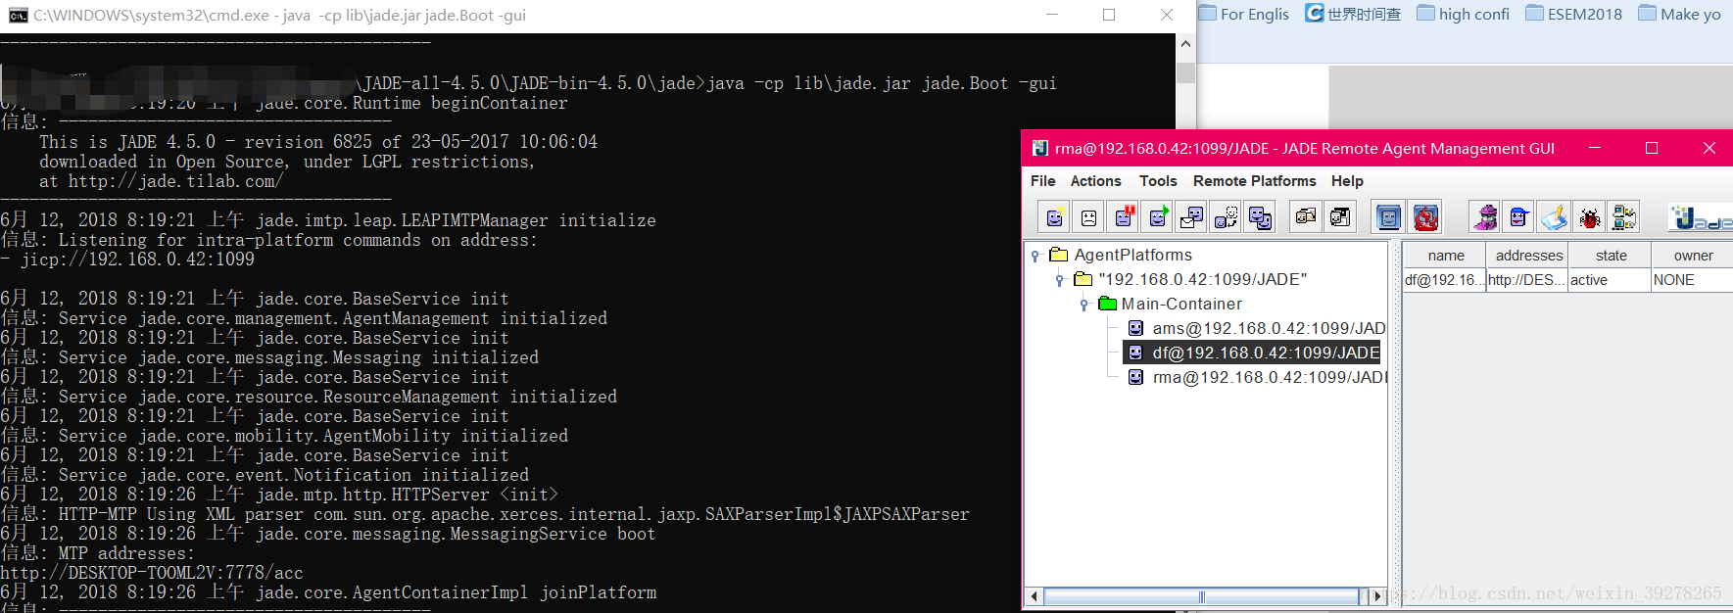
Task: Click the Save Agent floppy icon
Action: (x=1340, y=217)
